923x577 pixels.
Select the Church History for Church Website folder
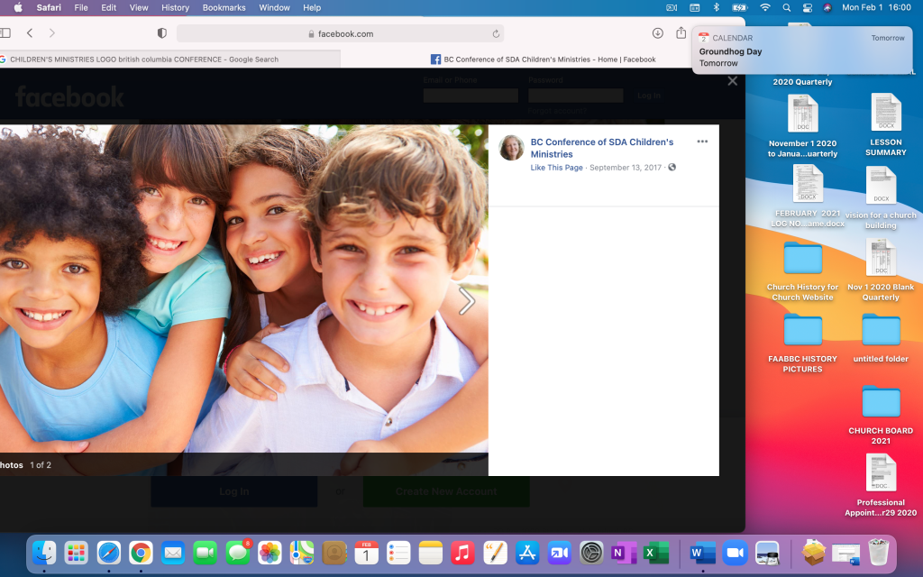802,271
